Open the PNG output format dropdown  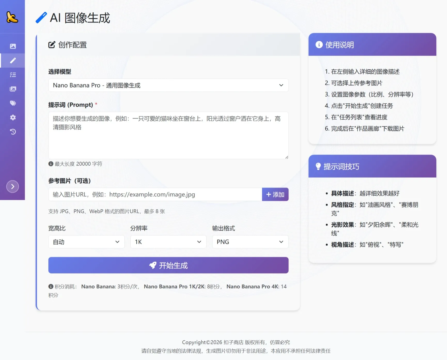point(250,242)
